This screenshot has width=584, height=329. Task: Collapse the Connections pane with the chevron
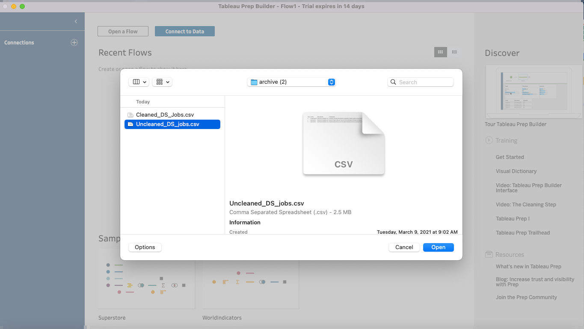(x=76, y=21)
